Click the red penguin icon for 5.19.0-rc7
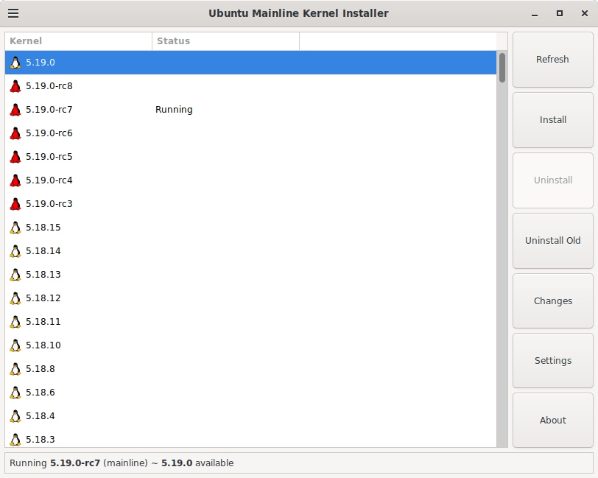Viewport: 598px width, 478px height. pos(15,110)
